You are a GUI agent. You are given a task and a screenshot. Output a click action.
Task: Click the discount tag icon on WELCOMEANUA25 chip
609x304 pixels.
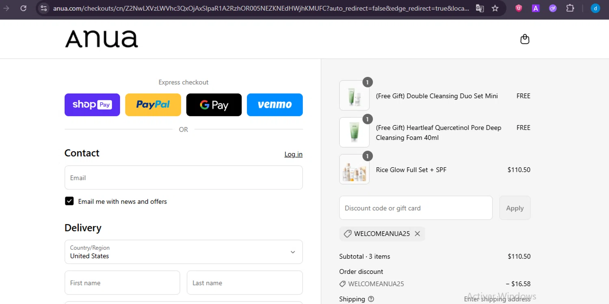pyautogui.click(x=348, y=234)
